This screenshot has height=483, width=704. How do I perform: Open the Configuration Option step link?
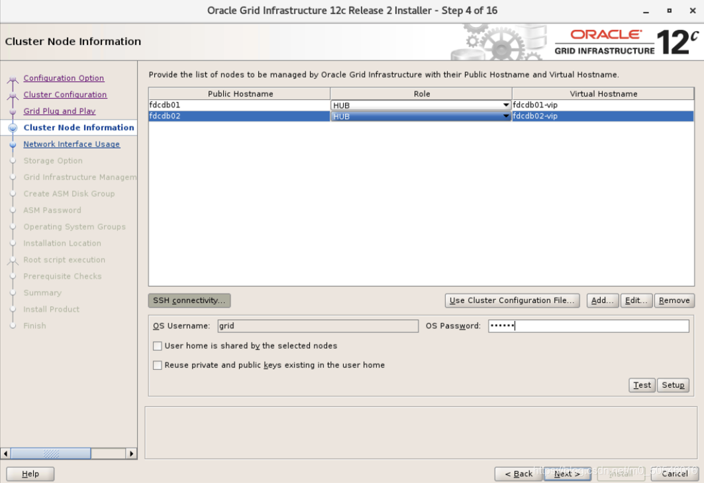(x=64, y=78)
